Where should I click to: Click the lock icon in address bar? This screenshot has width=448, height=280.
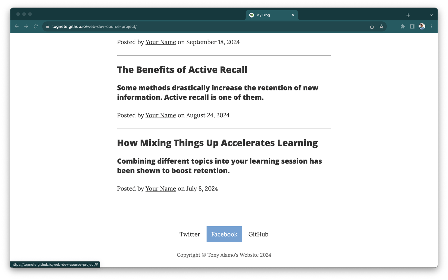48,27
